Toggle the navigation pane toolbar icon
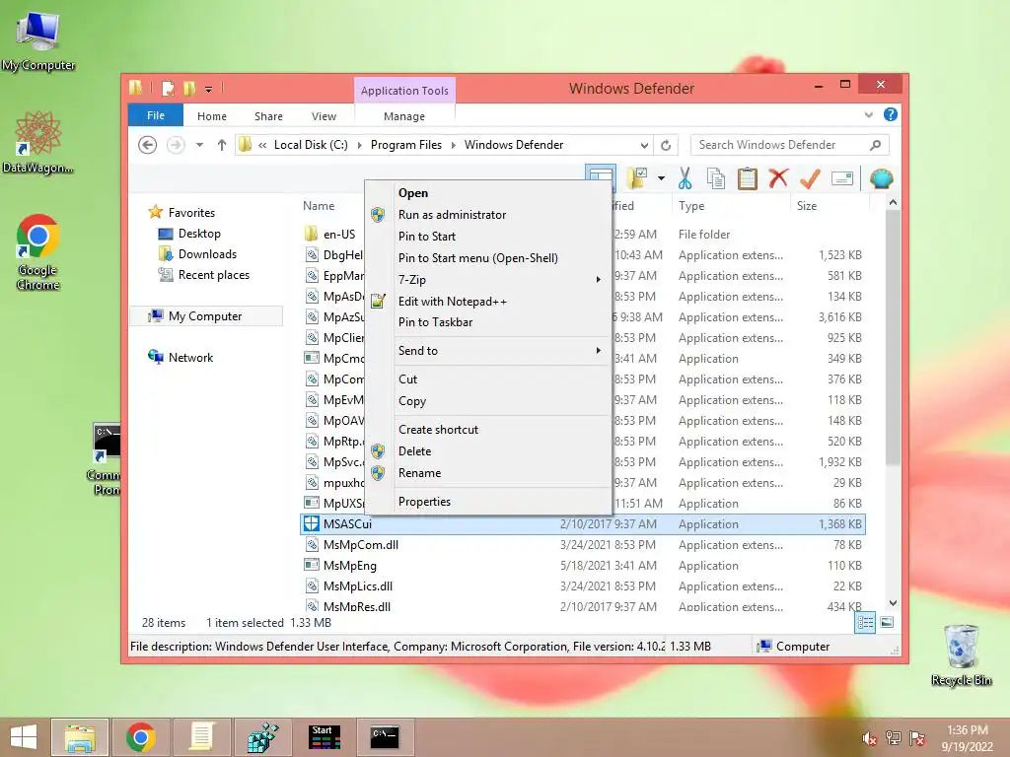The height and width of the screenshot is (757, 1010). click(x=601, y=178)
